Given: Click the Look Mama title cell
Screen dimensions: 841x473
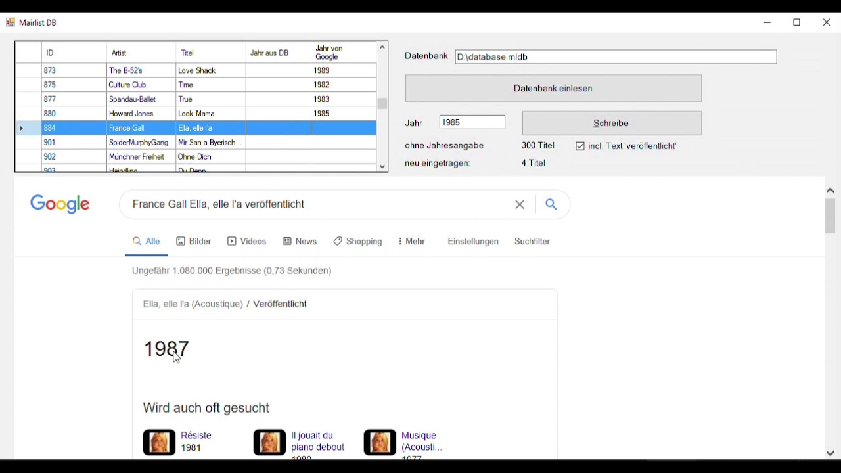Looking at the screenshot, I should click(x=211, y=114).
